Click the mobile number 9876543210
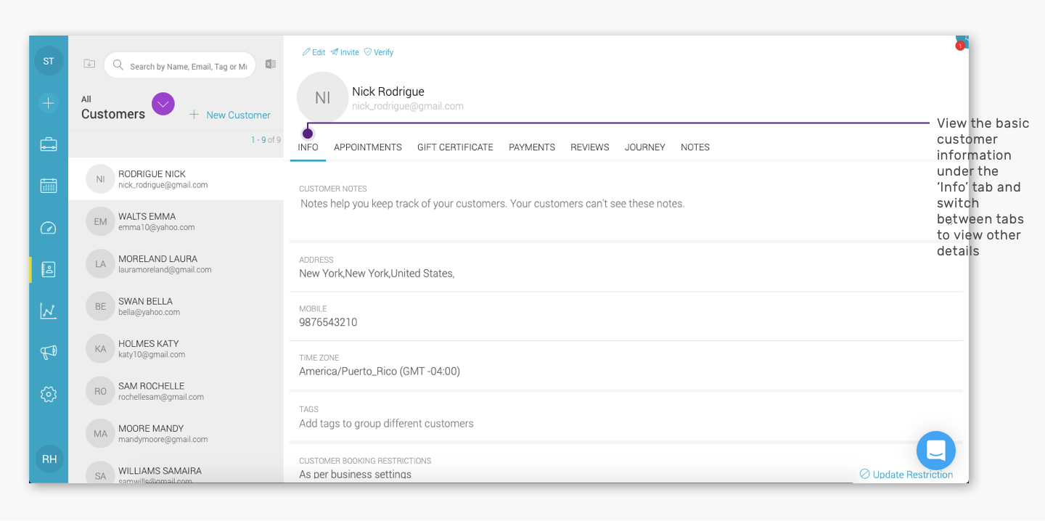Screen dimensions: 1045x521 [x=328, y=322]
